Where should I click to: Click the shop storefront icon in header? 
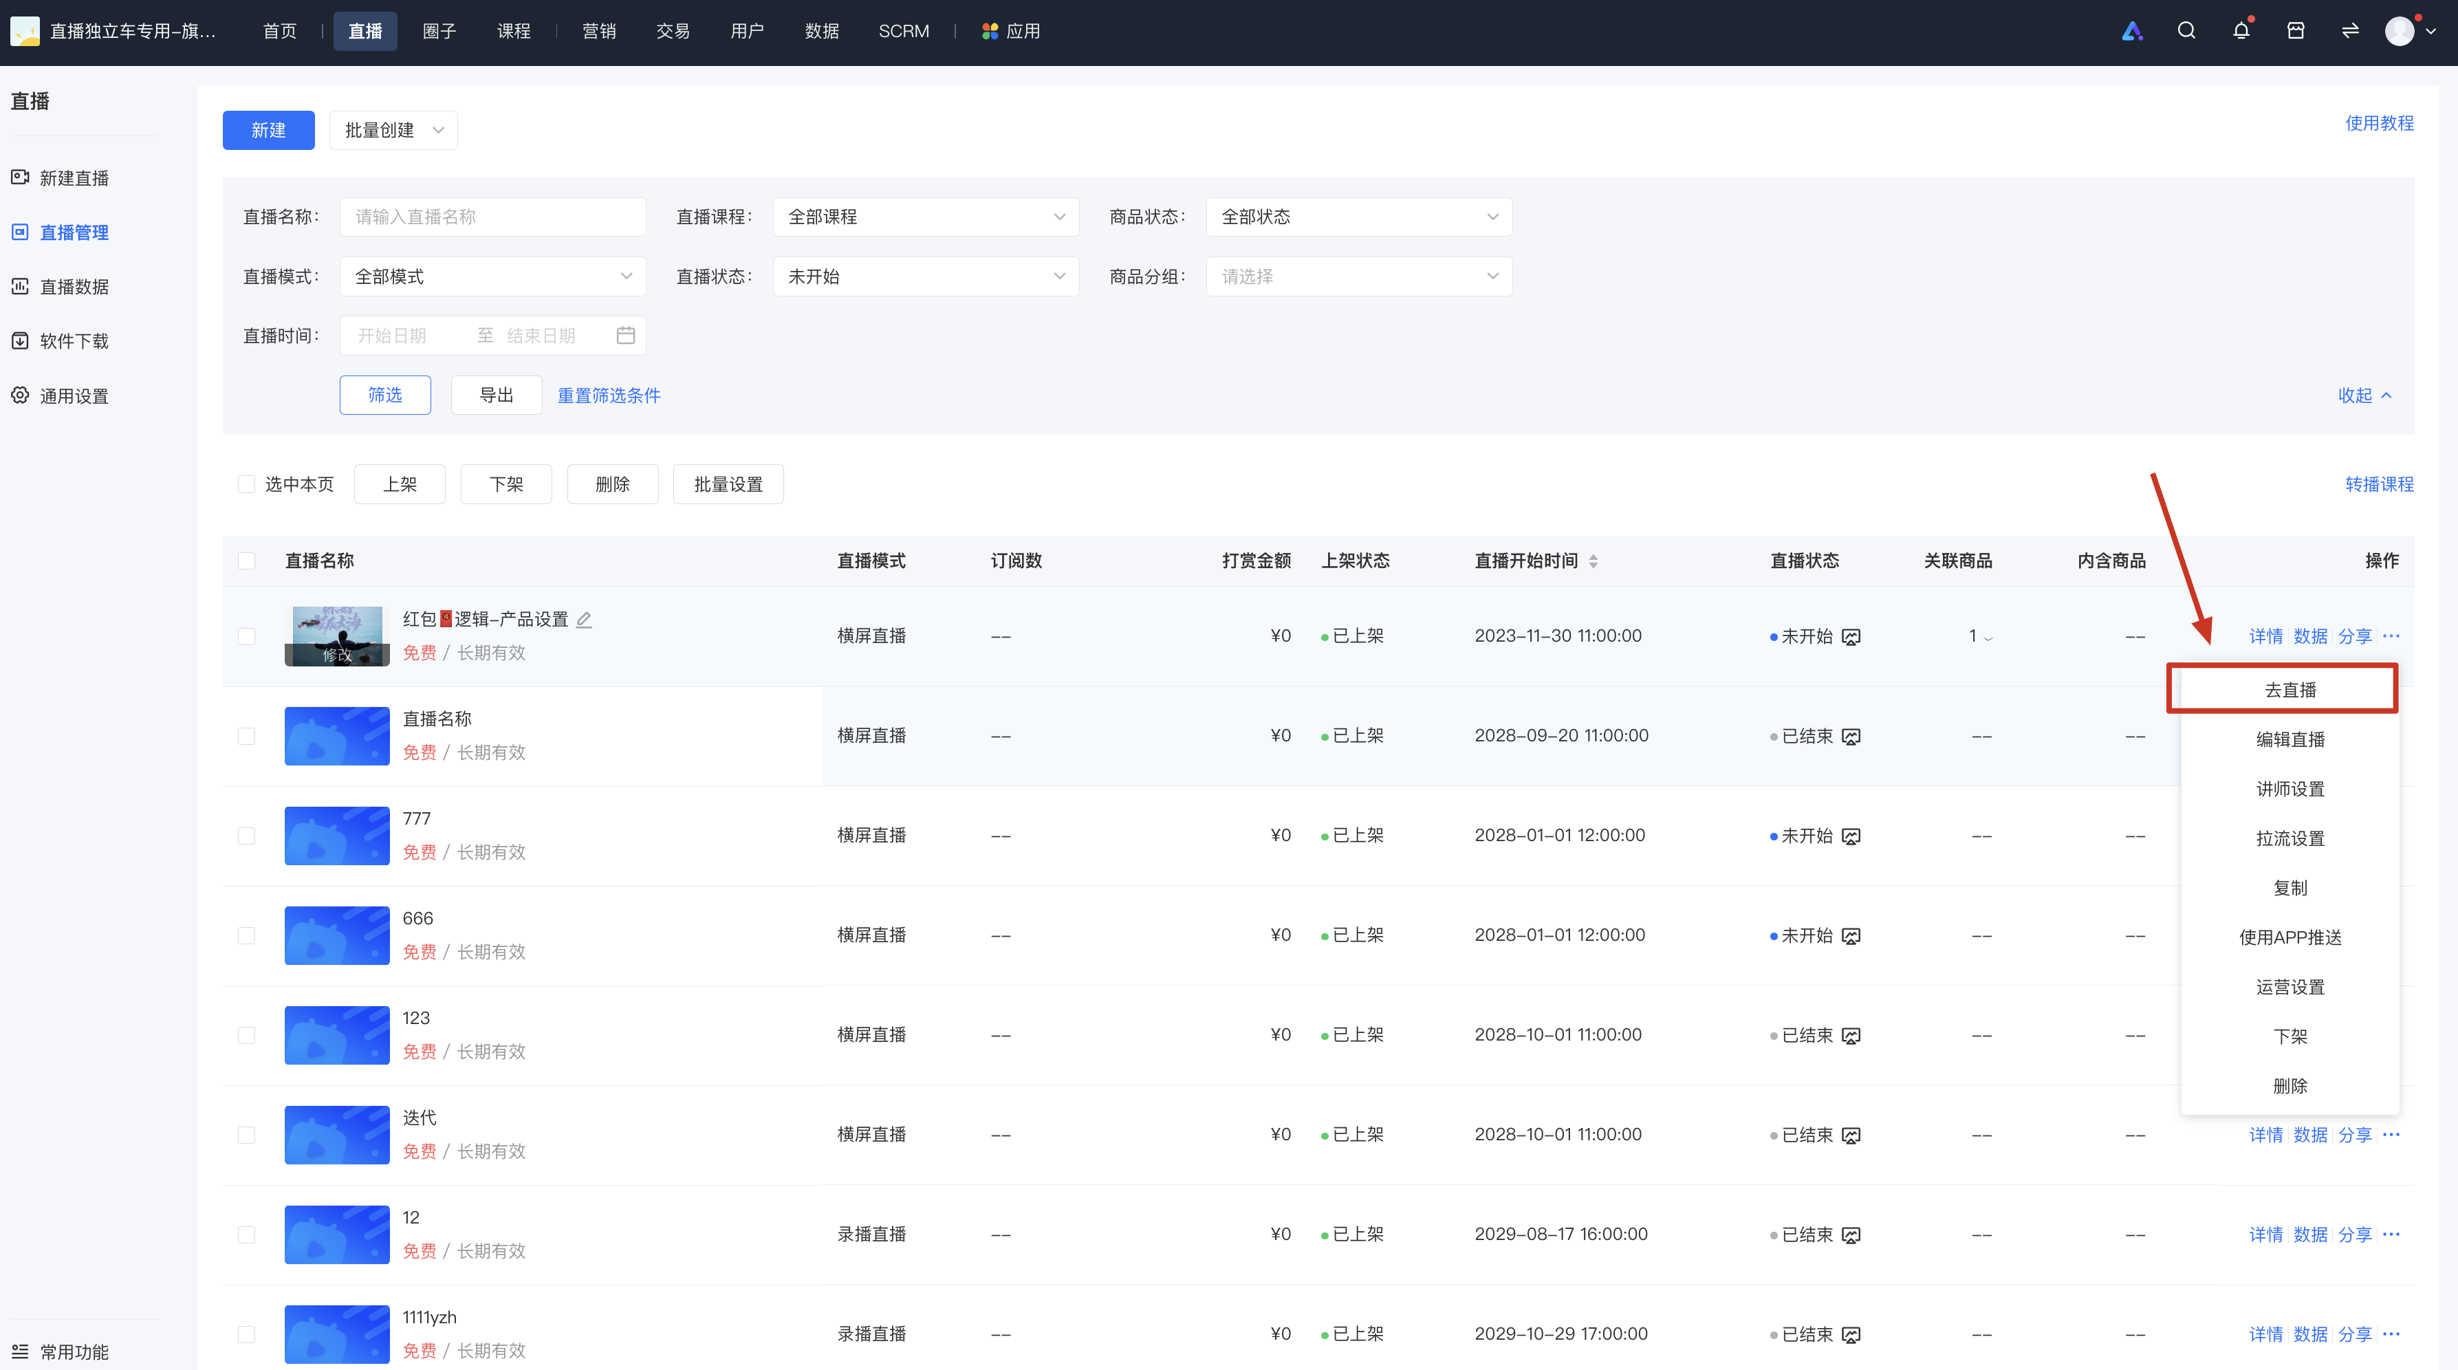click(2296, 30)
